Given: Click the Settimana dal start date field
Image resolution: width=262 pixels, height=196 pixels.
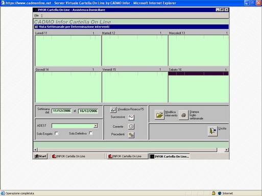Looking at the screenshot, I should 61,111.
